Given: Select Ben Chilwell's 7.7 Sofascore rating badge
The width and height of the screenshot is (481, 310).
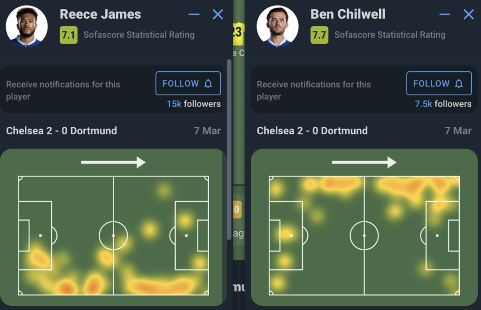Looking at the screenshot, I should pyautogui.click(x=320, y=35).
